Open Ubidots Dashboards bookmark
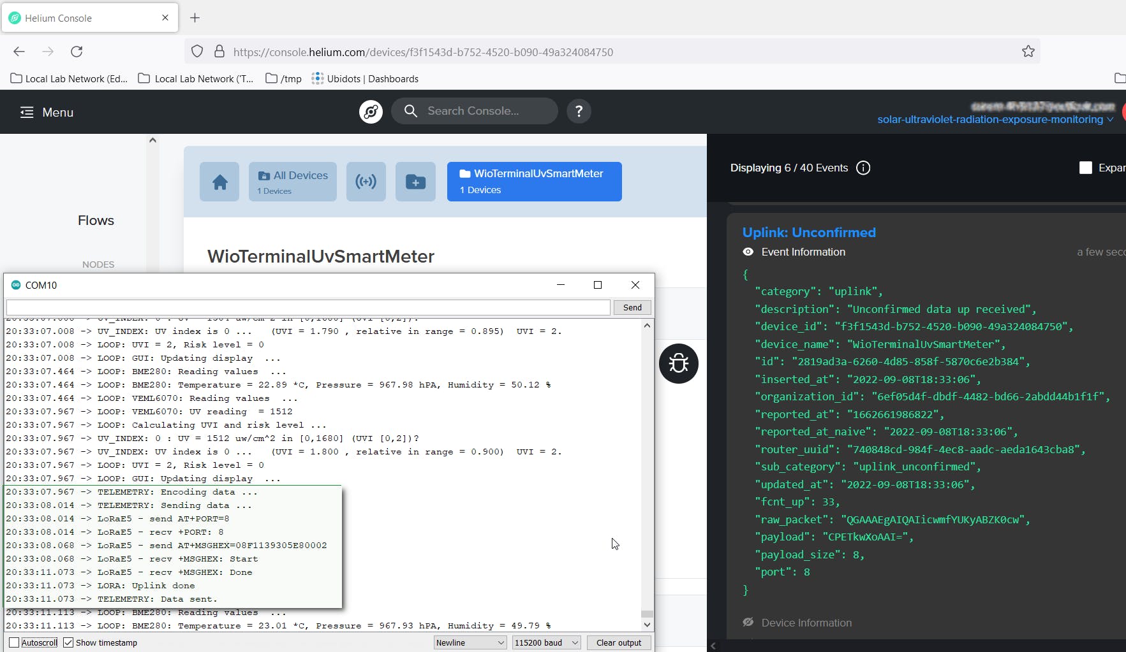The height and width of the screenshot is (652, 1126). [365, 78]
